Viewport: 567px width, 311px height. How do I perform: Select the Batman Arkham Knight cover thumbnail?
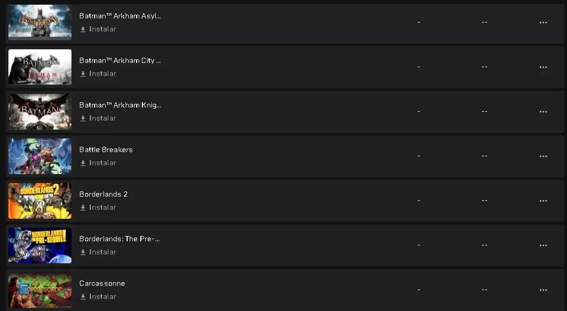40,112
